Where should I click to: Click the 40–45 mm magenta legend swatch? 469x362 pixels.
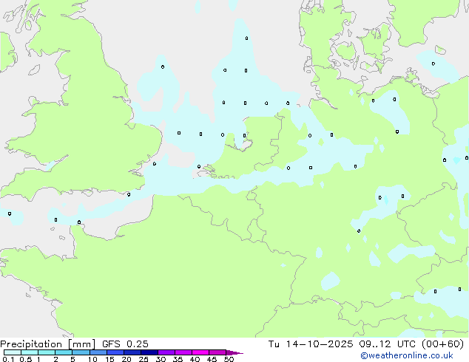[x=200, y=352]
